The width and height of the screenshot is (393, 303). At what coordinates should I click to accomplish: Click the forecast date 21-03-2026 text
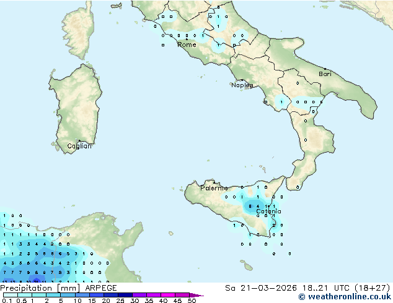(x=268, y=288)
